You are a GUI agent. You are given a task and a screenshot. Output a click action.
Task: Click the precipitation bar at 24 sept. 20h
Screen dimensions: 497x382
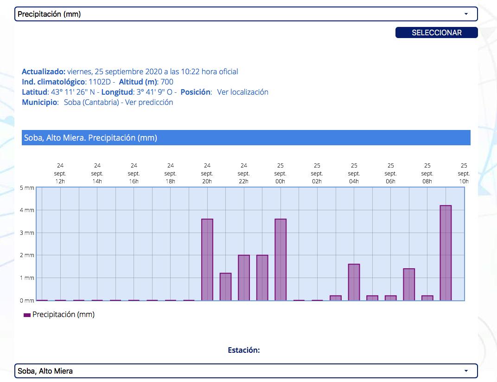[207, 259]
